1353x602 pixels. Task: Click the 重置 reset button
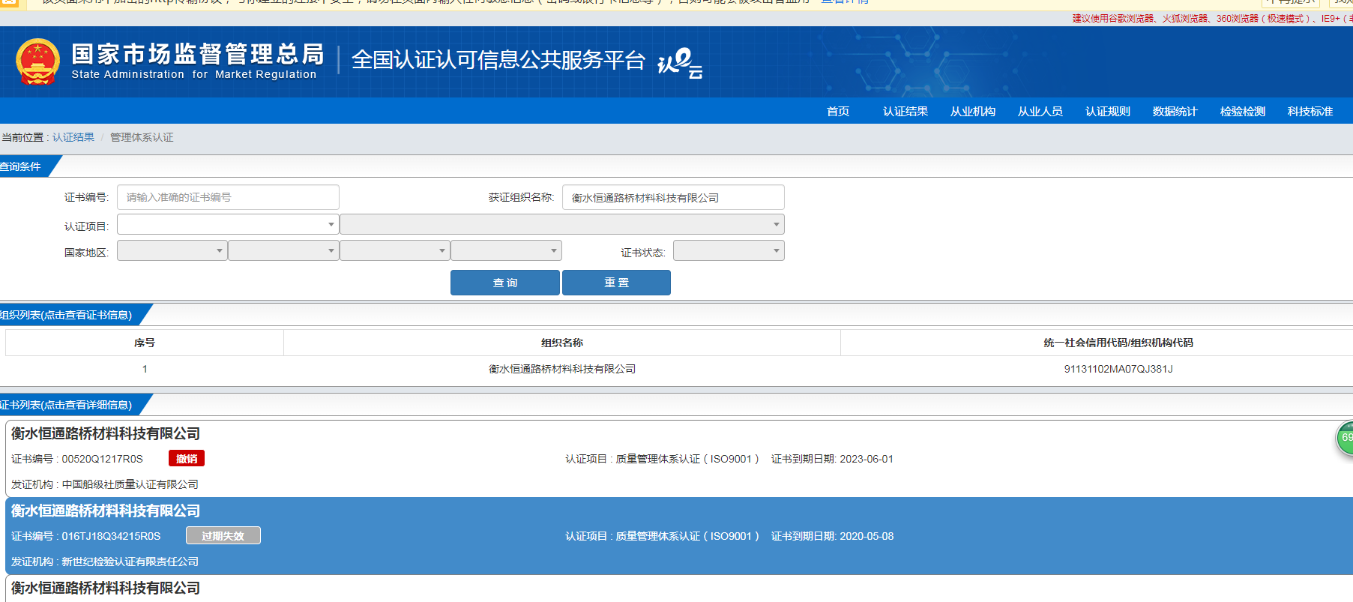(616, 283)
